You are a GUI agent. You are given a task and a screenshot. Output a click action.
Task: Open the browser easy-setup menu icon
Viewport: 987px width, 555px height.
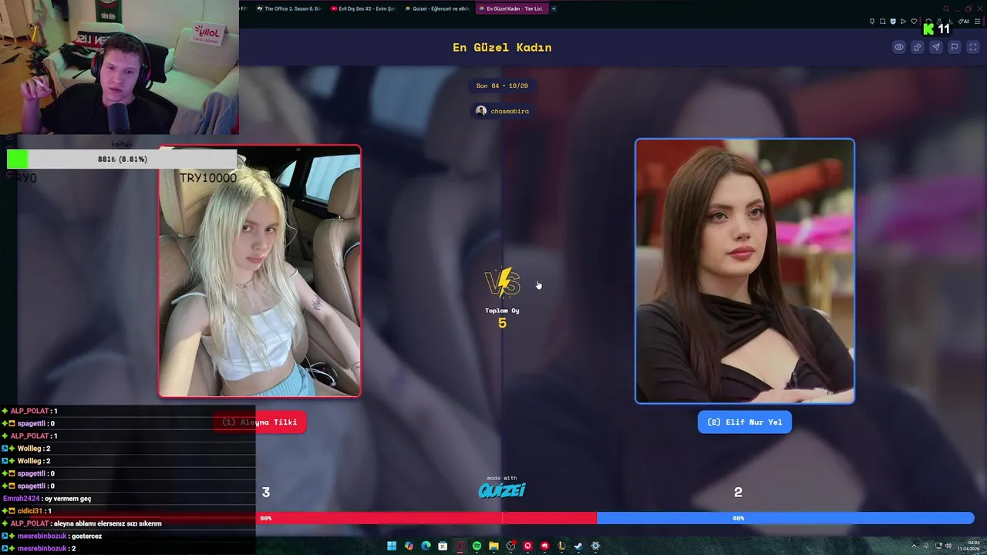coord(978,22)
